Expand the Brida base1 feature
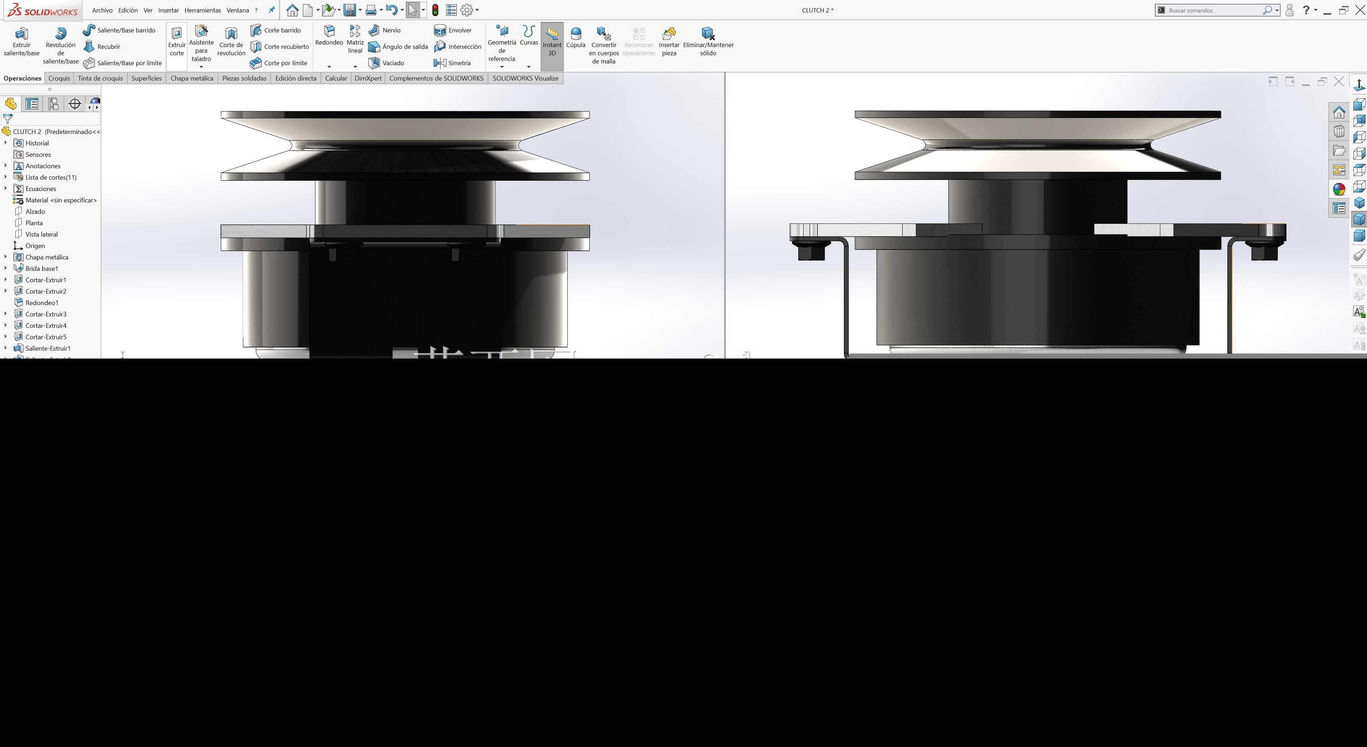 coord(5,268)
